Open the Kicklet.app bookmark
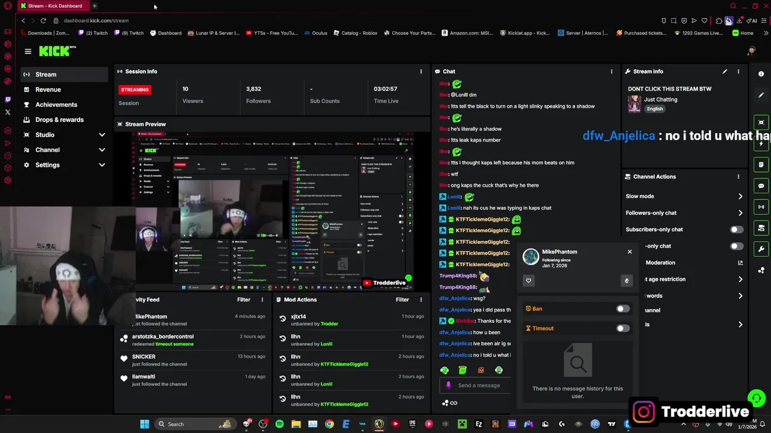 525,33
